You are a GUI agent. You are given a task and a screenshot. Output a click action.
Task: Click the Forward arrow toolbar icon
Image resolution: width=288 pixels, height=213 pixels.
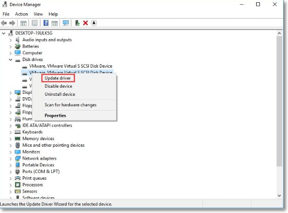point(12,23)
